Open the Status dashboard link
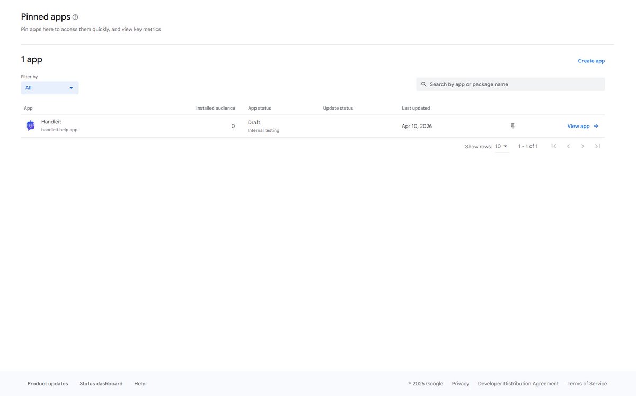The width and height of the screenshot is (636, 396). 101,384
